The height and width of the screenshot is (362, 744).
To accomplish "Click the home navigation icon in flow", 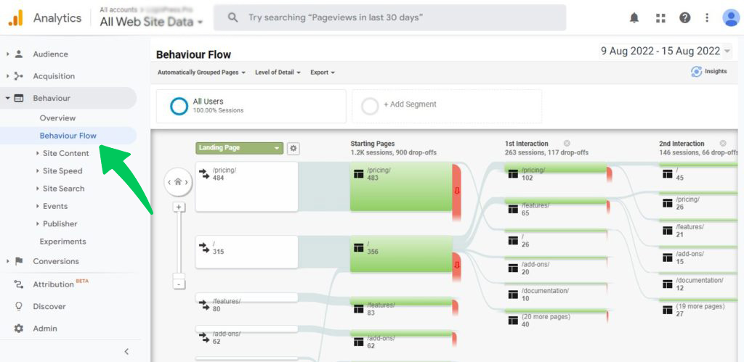I will pos(178,182).
